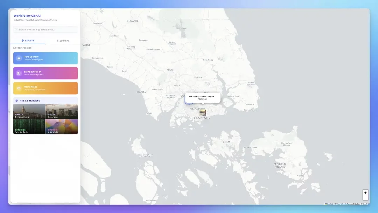Expand Meme Mode preset chevron

pyautogui.click(x=75, y=88)
